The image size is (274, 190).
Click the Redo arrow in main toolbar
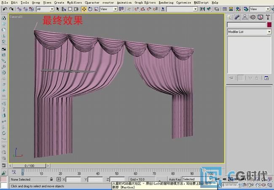[x=11, y=9]
